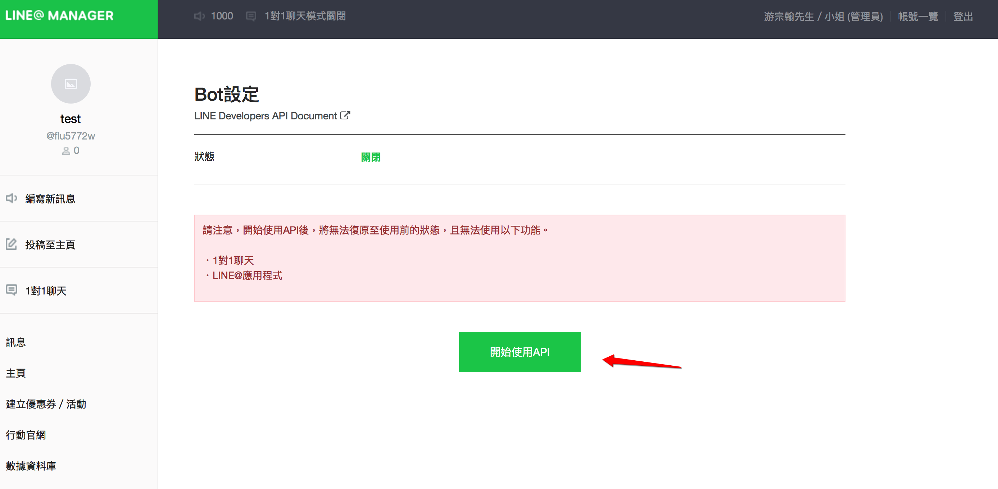This screenshot has height=489, width=998.
Task: Click the chat bubble icon beside 1對1聊天
Action: (11, 290)
